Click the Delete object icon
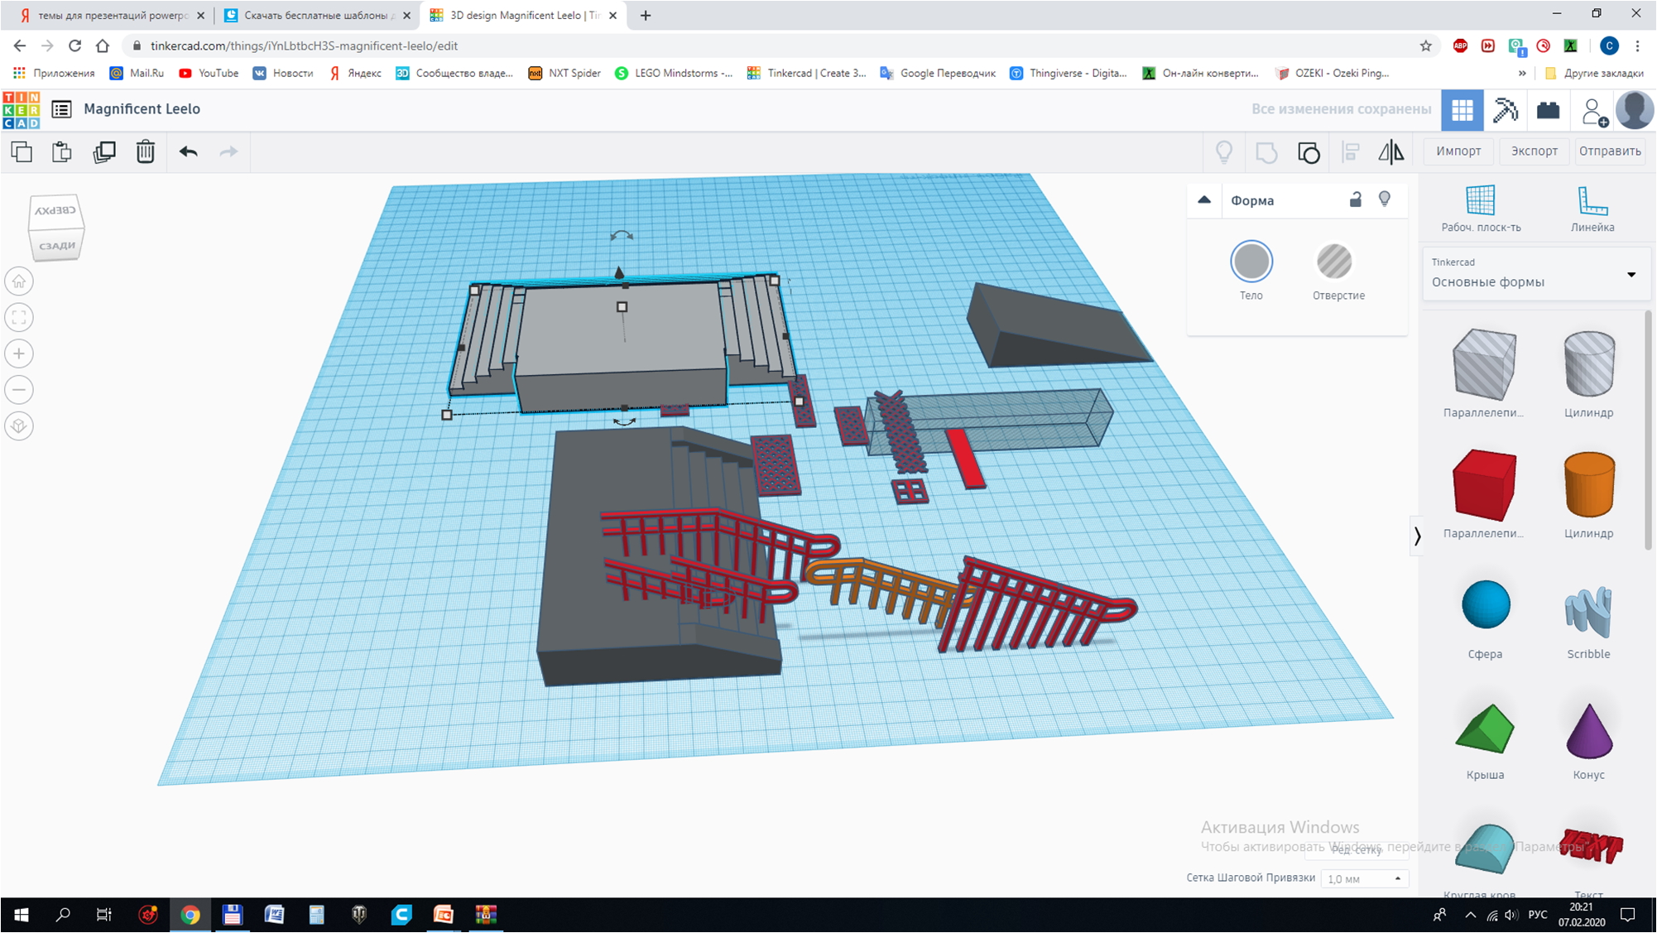1657x933 pixels. point(146,150)
